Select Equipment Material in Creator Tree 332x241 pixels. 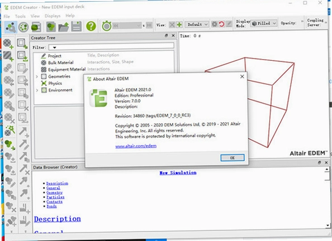coord(67,69)
